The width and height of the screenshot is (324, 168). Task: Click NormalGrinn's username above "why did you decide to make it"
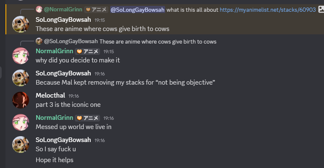(x=54, y=51)
